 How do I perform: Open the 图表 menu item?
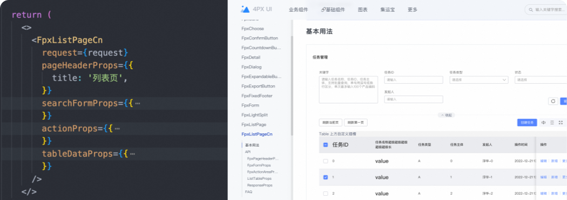click(x=363, y=10)
